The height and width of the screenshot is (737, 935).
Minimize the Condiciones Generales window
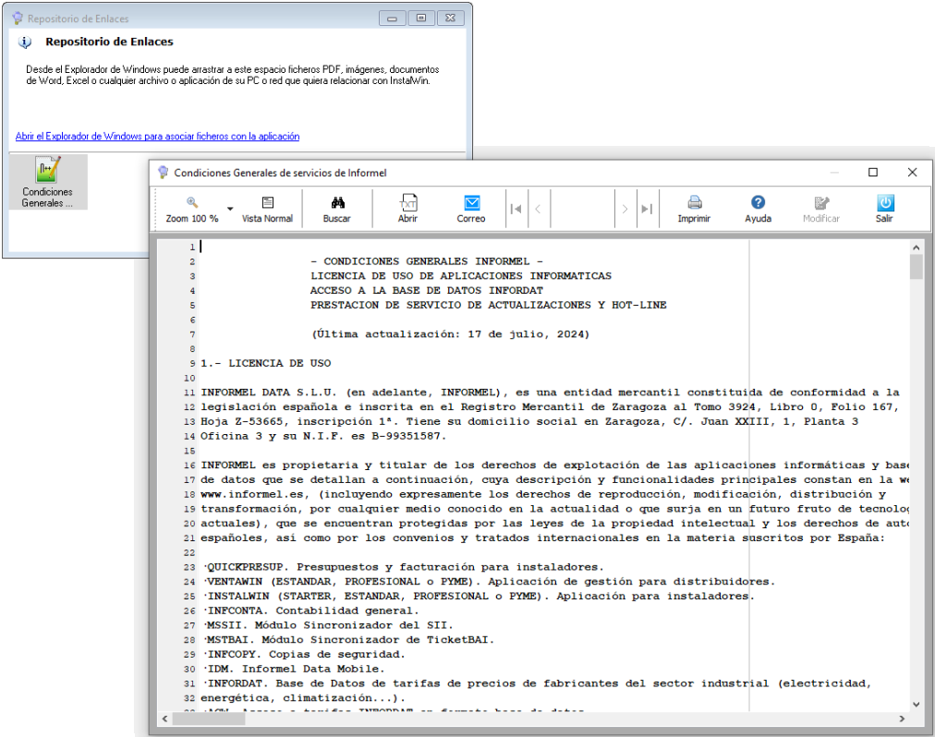[x=834, y=173]
